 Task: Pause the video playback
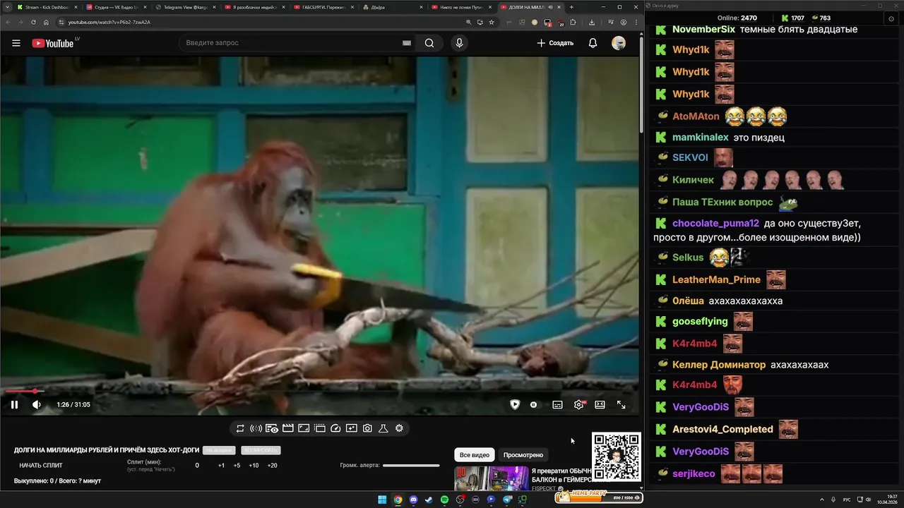click(x=14, y=404)
